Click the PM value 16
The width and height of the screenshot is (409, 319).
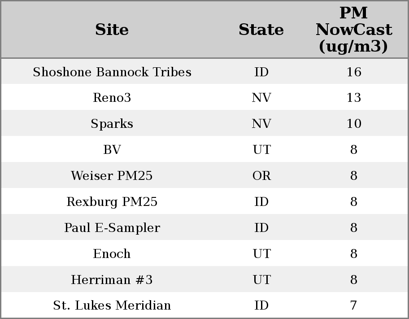[353, 72]
